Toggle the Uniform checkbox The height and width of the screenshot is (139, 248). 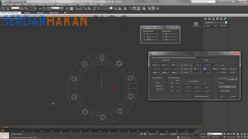tap(229, 72)
